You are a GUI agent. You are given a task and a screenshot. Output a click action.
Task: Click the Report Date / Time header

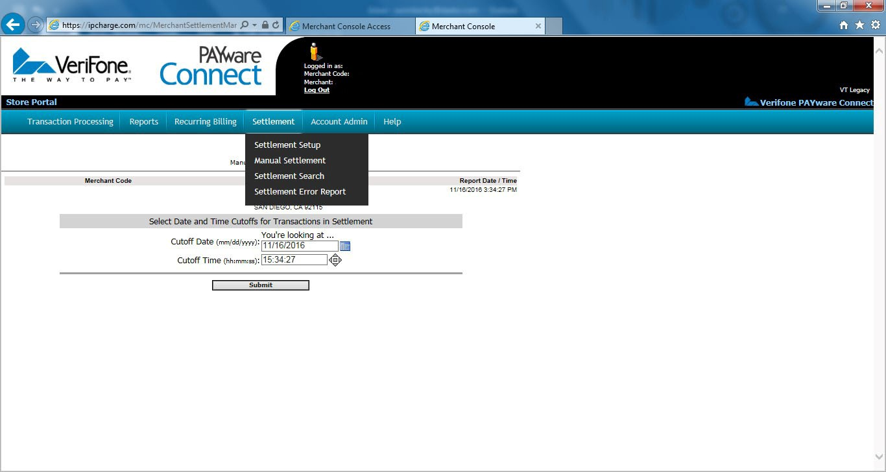point(488,181)
